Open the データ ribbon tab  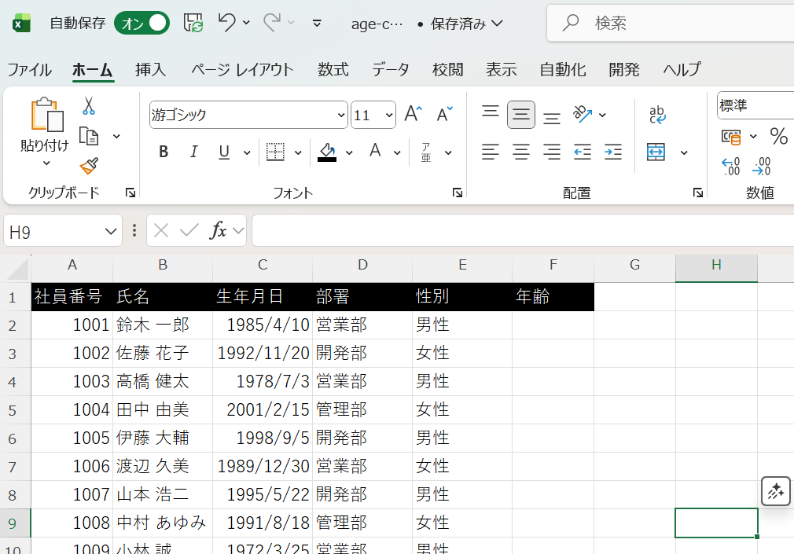coord(389,69)
